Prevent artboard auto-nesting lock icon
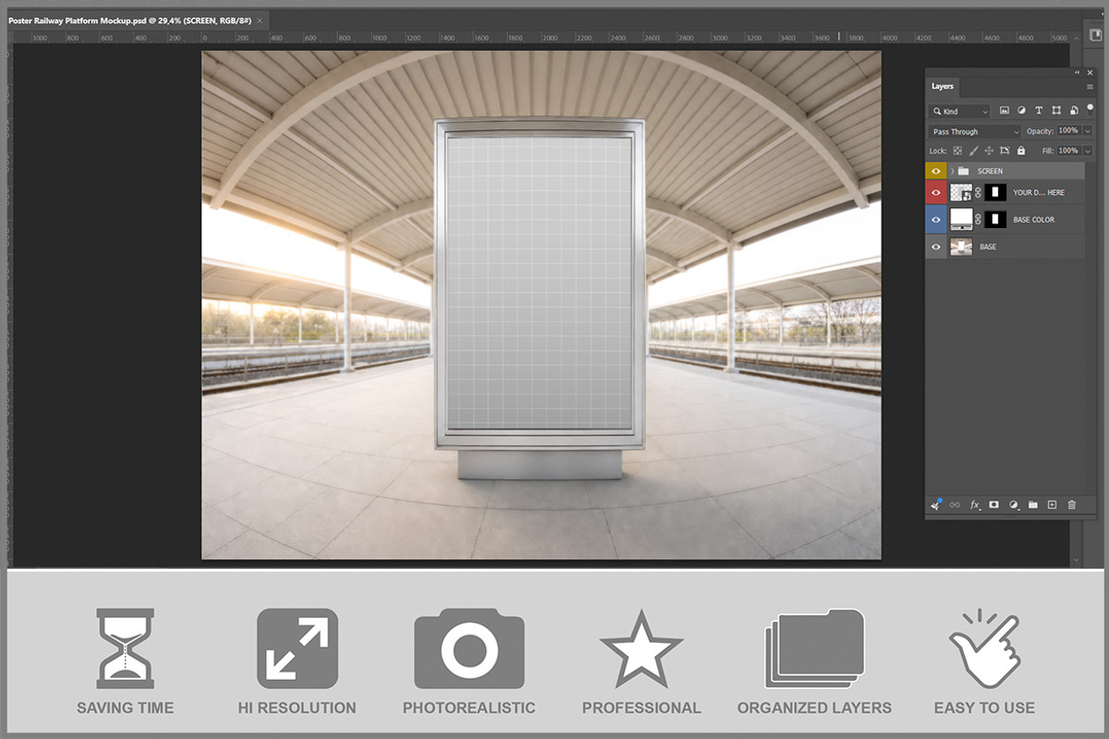Image resolution: width=1109 pixels, height=739 pixels. (1005, 151)
